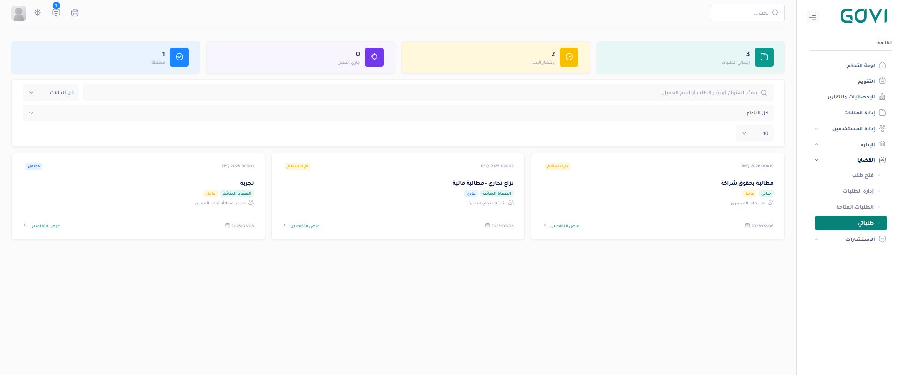The height and width of the screenshot is (375, 899).
Task: Click the request search field by title
Action: [423, 93]
